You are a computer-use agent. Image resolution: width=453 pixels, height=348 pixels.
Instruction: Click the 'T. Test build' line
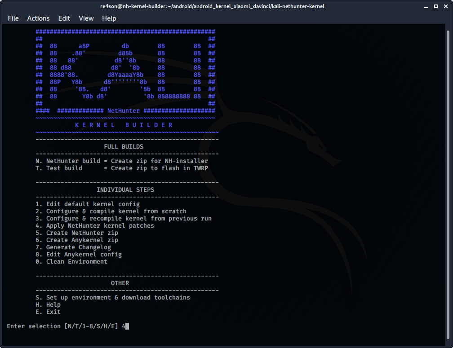pos(121,168)
